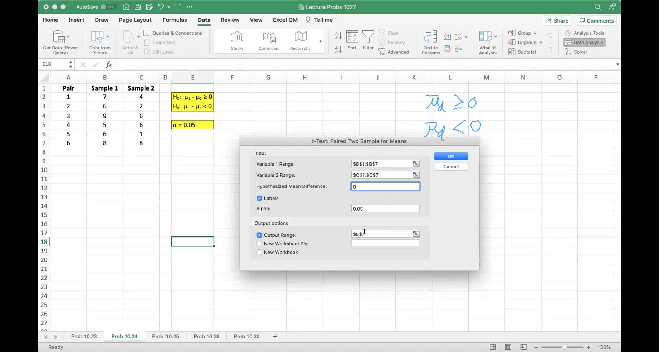This screenshot has height=352, width=659.
Task: Click Variable 1 Range selector icon
Action: pos(416,164)
